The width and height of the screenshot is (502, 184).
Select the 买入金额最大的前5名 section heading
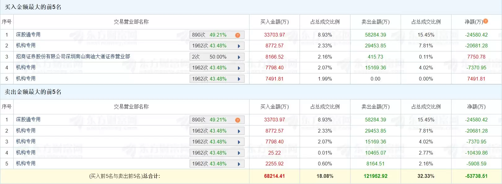click(x=33, y=7)
